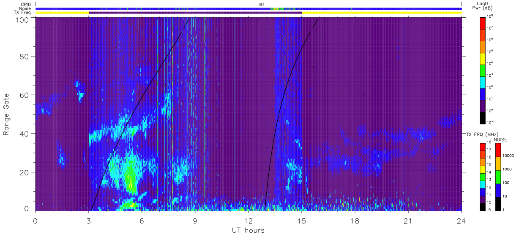Click the 9 tick label on the UT hours axis
The width and height of the screenshot is (519, 239).
coord(195,220)
